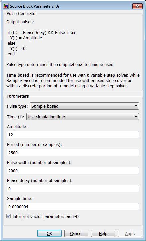Click the Cancel button

(x=76, y=233)
